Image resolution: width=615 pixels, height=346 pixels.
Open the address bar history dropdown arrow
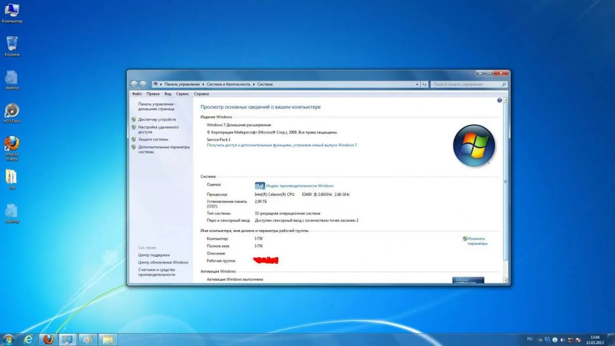417,84
